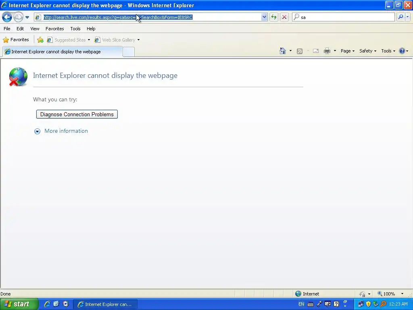Image resolution: width=413 pixels, height=310 pixels.
Task: Open the search provider dropdown arrow
Action: tap(407, 17)
